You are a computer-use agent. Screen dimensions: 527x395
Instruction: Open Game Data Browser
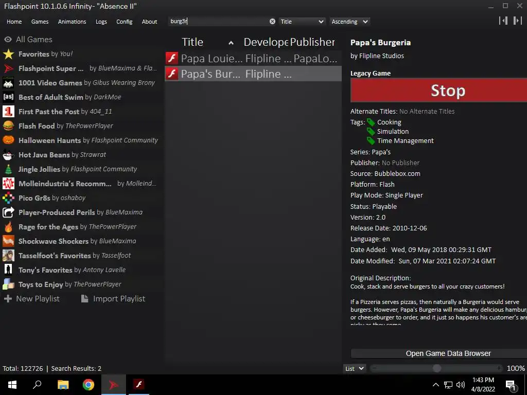click(438, 353)
